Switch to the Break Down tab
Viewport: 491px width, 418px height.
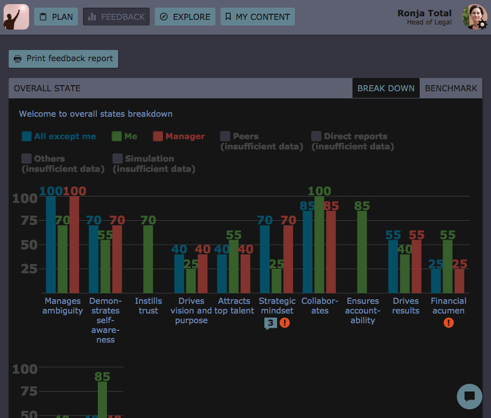point(386,88)
